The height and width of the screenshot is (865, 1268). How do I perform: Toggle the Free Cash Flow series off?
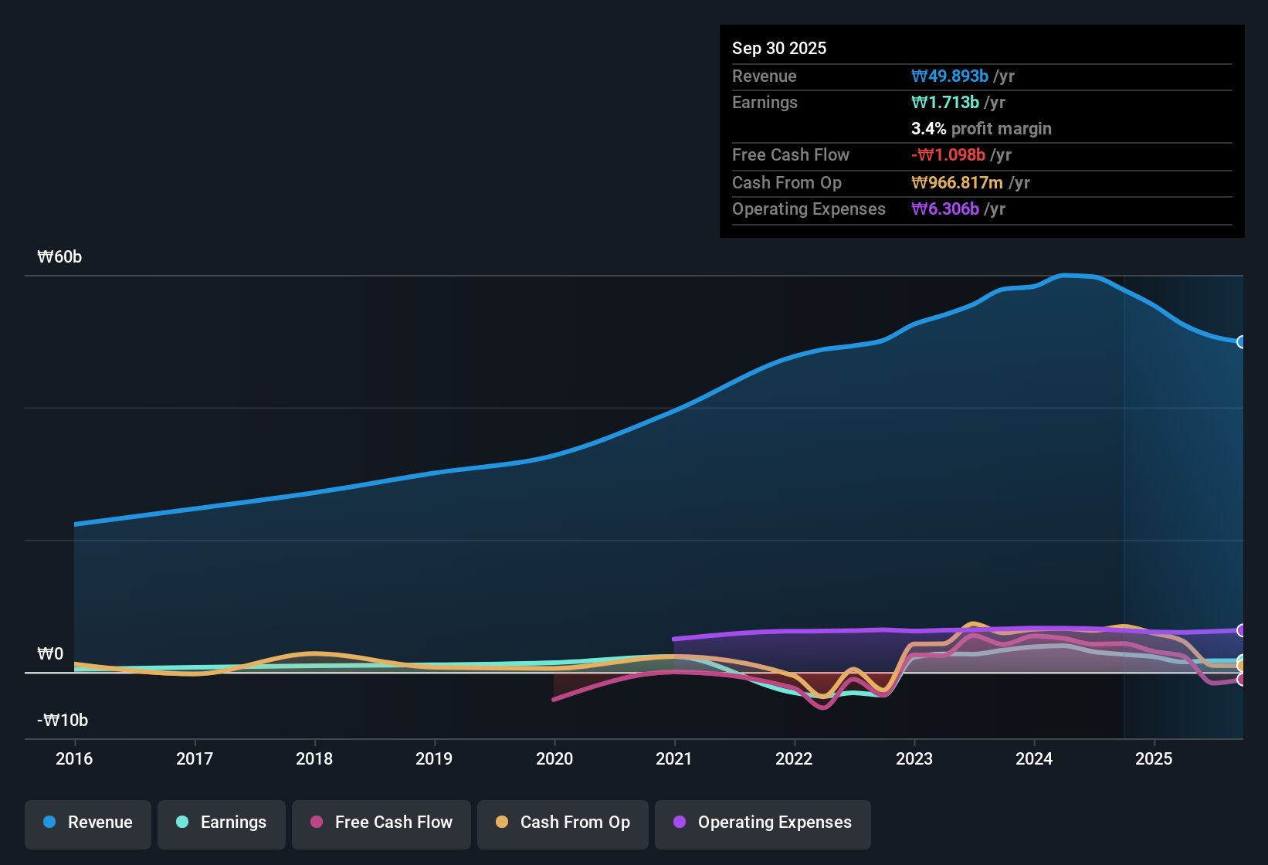(x=381, y=823)
